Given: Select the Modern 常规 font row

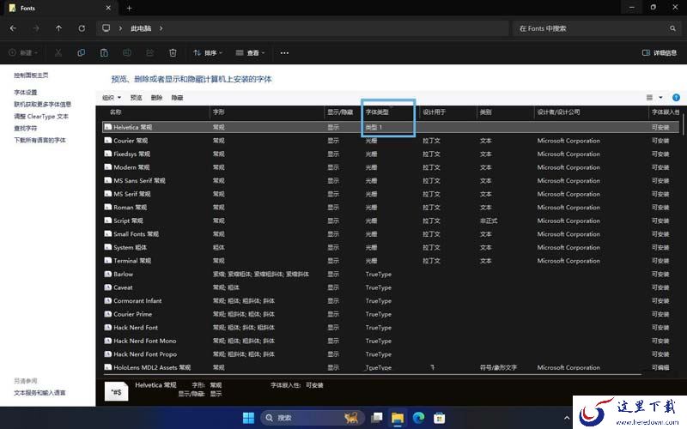Looking at the screenshot, I should [391, 167].
